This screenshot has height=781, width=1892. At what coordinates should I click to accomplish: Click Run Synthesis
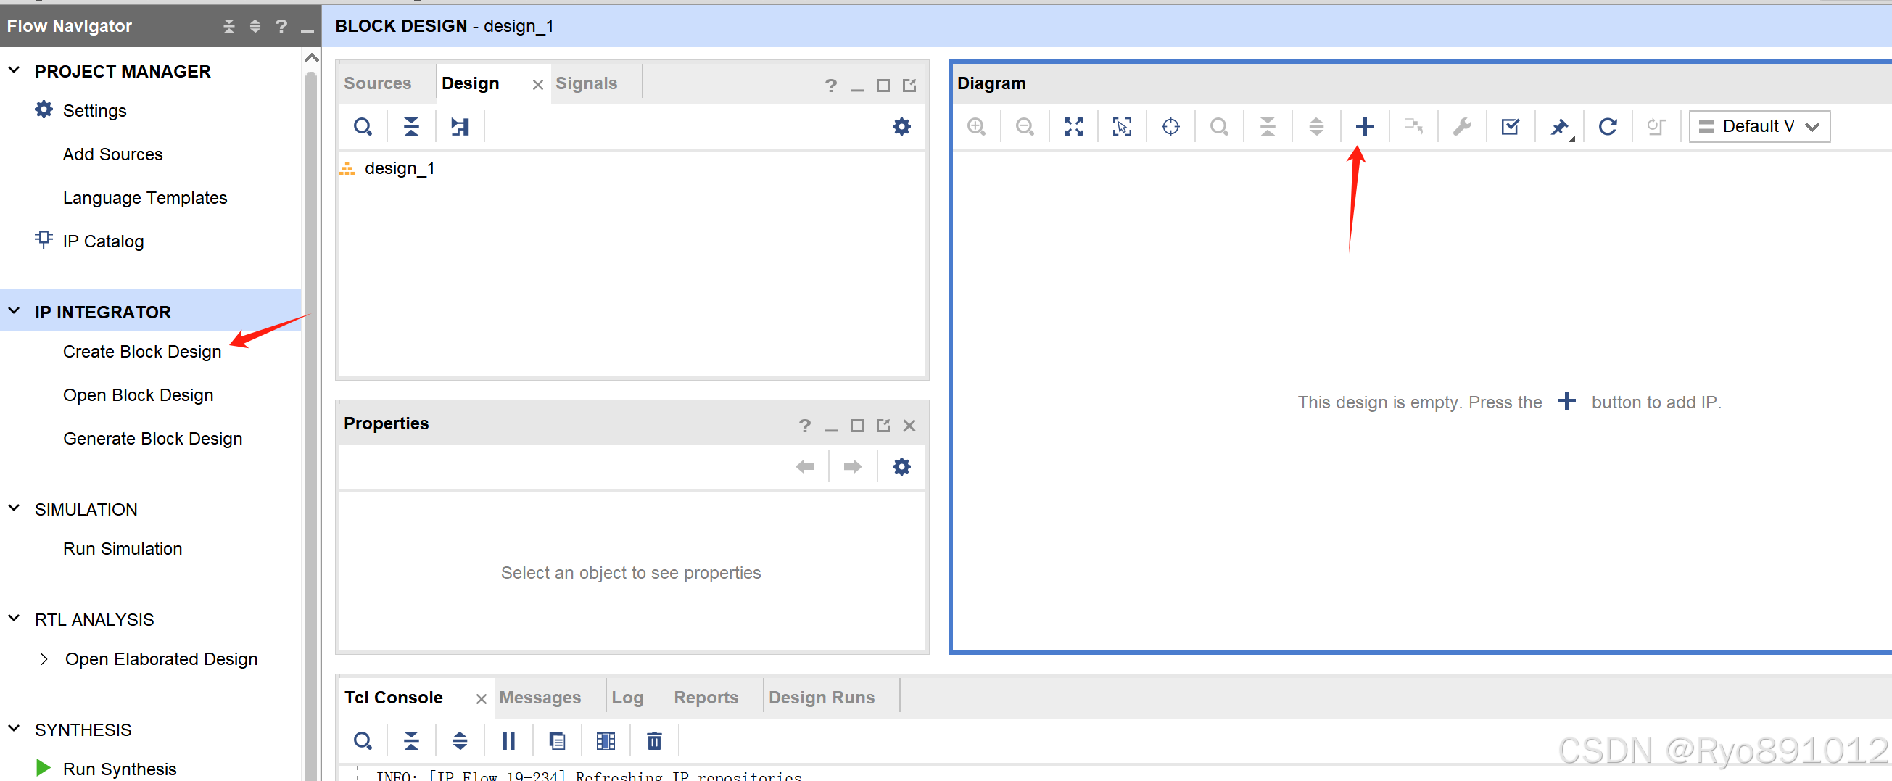120,769
